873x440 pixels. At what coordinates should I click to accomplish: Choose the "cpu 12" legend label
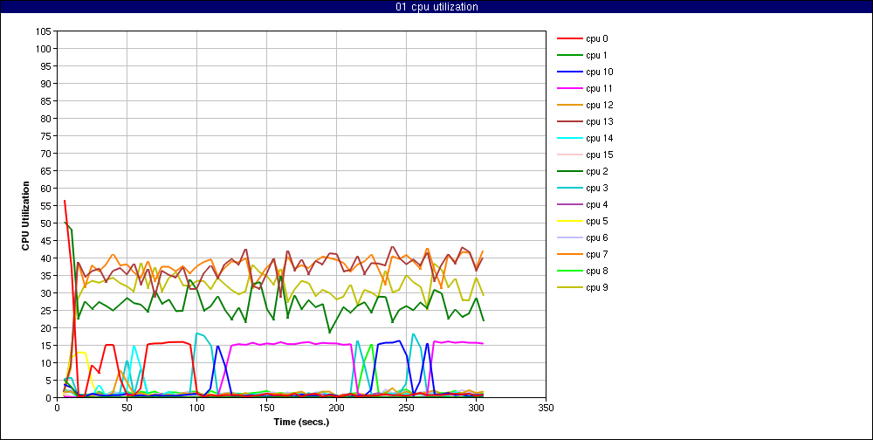599,106
